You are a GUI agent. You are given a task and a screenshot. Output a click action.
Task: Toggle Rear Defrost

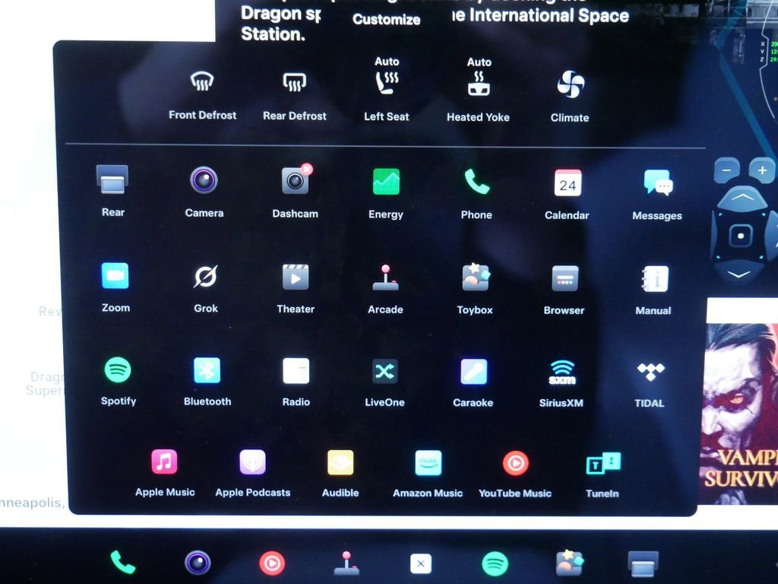(x=295, y=95)
